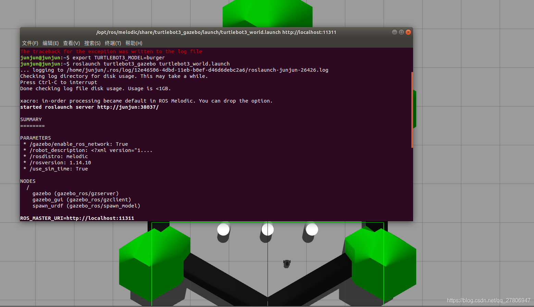Image resolution: width=534 pixels, height=307 pixels.
Task: Click the 'spawn_urdf (gazebo_ros/spawn_model)' node line
Action: coord(86,206)
